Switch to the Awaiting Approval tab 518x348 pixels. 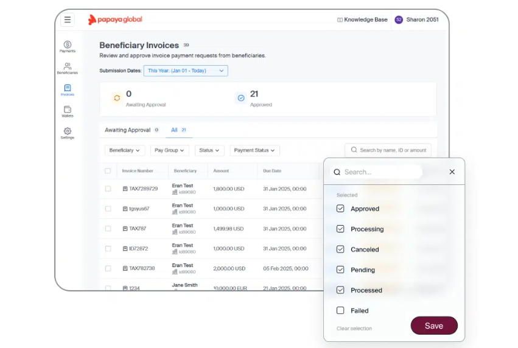(x=131, y=130)
